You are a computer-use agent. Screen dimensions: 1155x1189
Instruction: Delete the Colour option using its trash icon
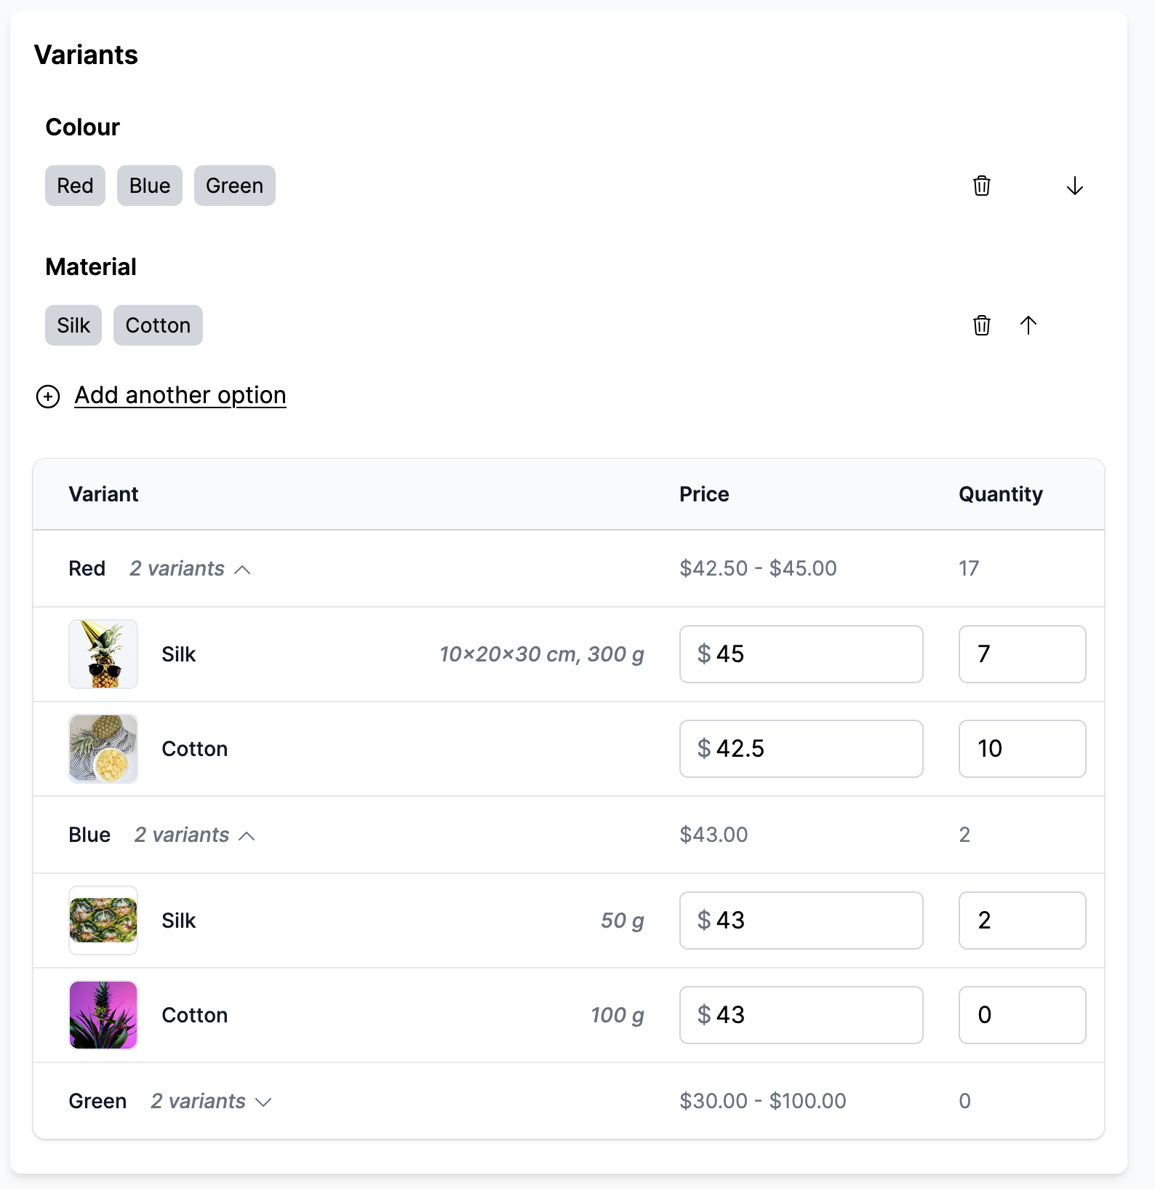point(981,186)
